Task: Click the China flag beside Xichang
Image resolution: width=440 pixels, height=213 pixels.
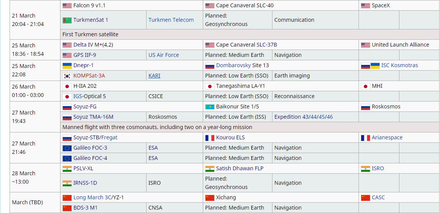Action: click(210, 198)
